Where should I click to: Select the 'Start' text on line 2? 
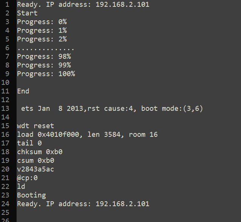[x=27, y=13]
